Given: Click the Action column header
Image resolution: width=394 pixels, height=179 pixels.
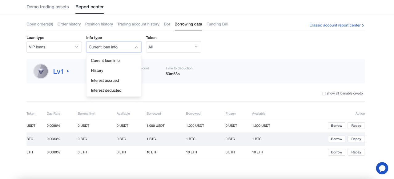Looking at the screenshot, I should click(360, 113).
